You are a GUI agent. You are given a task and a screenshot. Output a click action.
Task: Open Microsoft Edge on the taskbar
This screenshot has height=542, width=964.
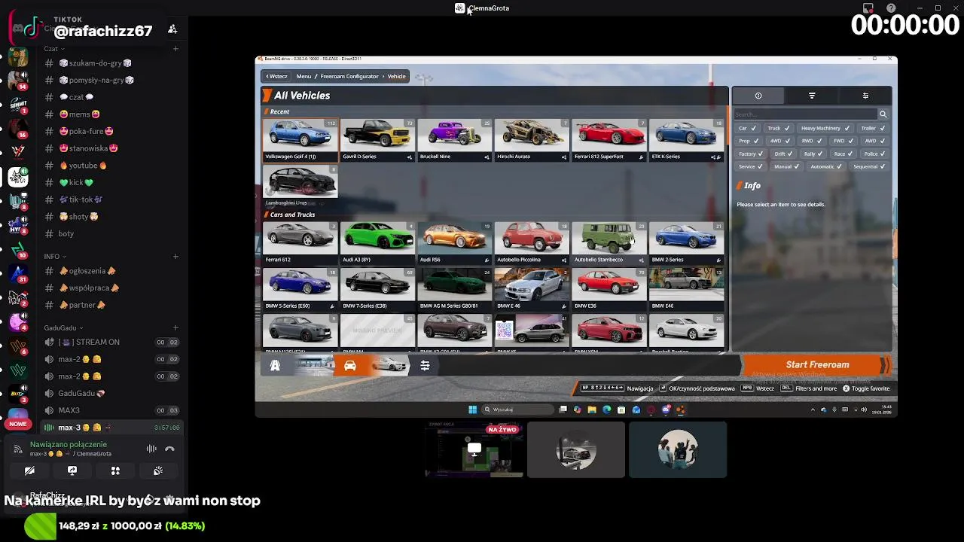coord(606,410)
